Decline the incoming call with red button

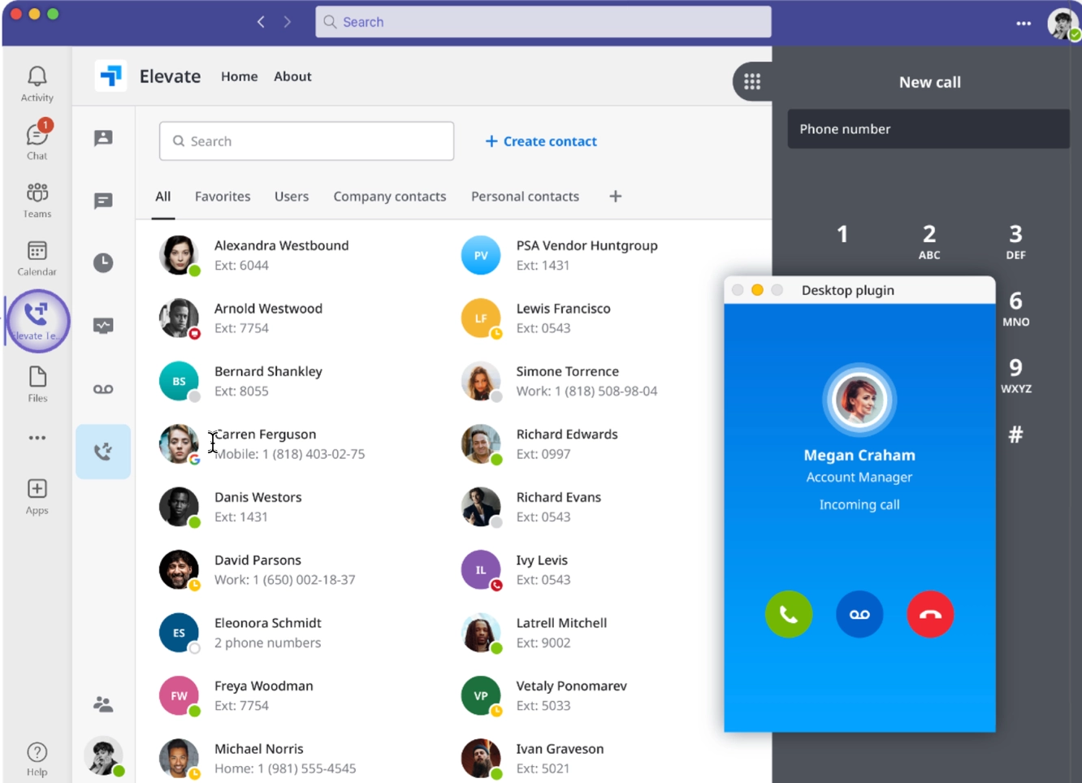930,614
